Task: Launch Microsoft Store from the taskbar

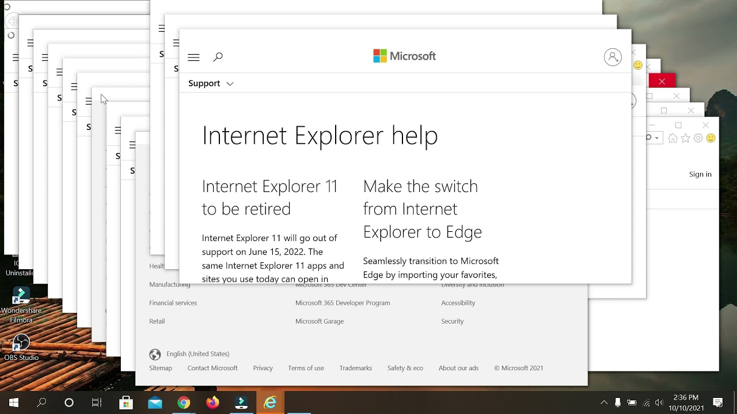Action: point(126,402)
